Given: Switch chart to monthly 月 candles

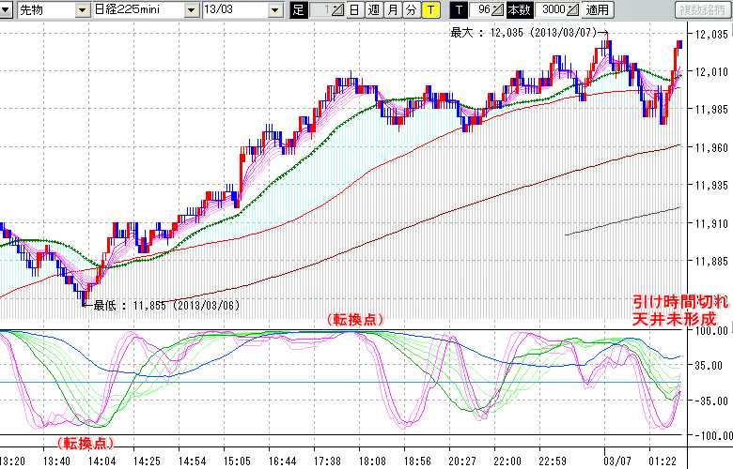Looking at the screenshot, I should click(x=392, y=10).
